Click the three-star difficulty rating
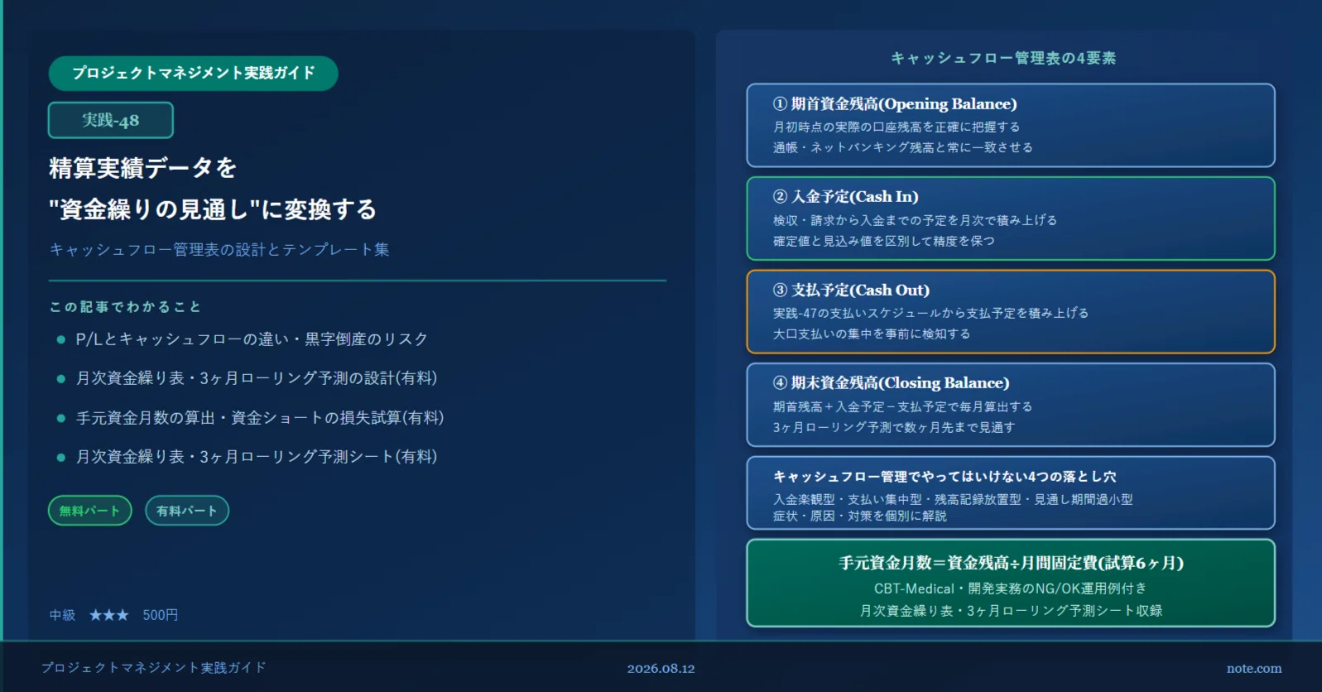 109,615
